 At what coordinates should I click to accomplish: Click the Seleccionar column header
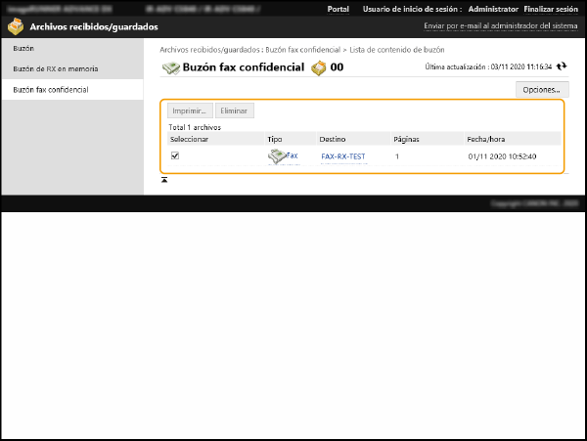[x=189, y=139]
